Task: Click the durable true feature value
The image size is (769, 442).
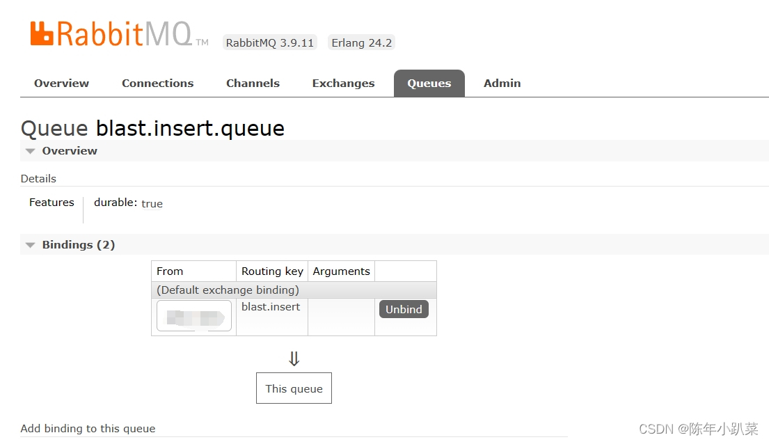Action: click(152, 203)
